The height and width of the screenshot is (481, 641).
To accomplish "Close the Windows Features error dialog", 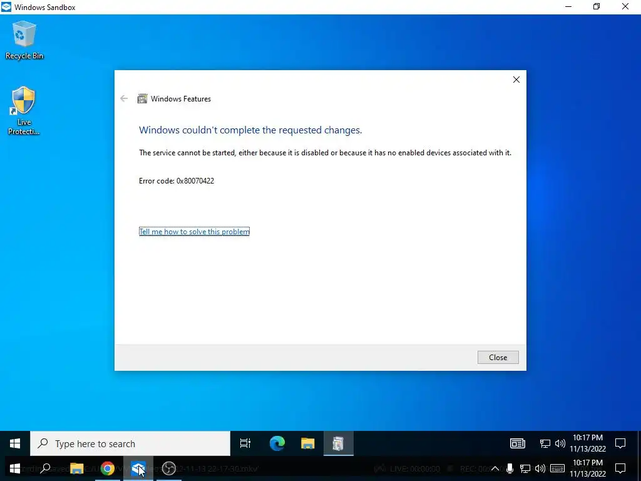I will pos(498,357).
